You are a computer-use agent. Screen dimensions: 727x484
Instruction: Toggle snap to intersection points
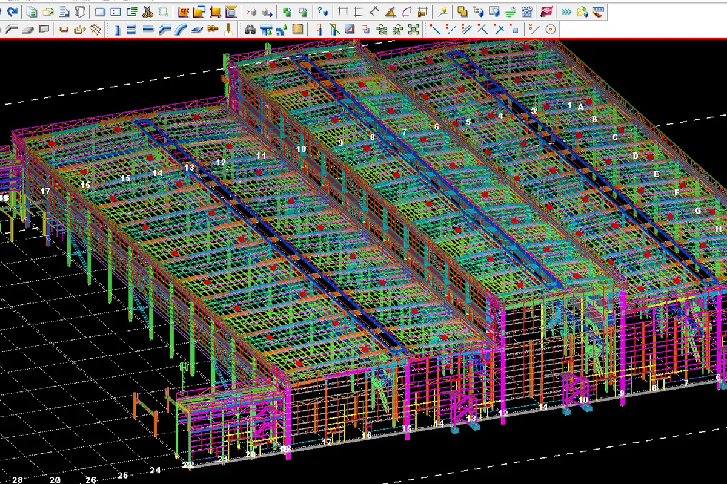coord(500,28)
